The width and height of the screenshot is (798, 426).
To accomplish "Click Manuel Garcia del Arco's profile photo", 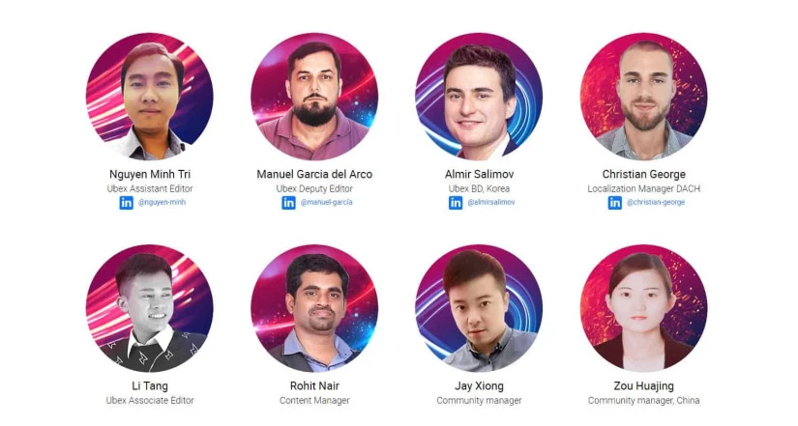I will (314, 97).
